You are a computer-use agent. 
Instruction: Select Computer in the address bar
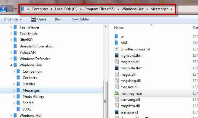tap(40, 9)
